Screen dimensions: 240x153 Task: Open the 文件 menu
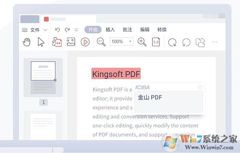pyautogui.click(x=35, y=30)
